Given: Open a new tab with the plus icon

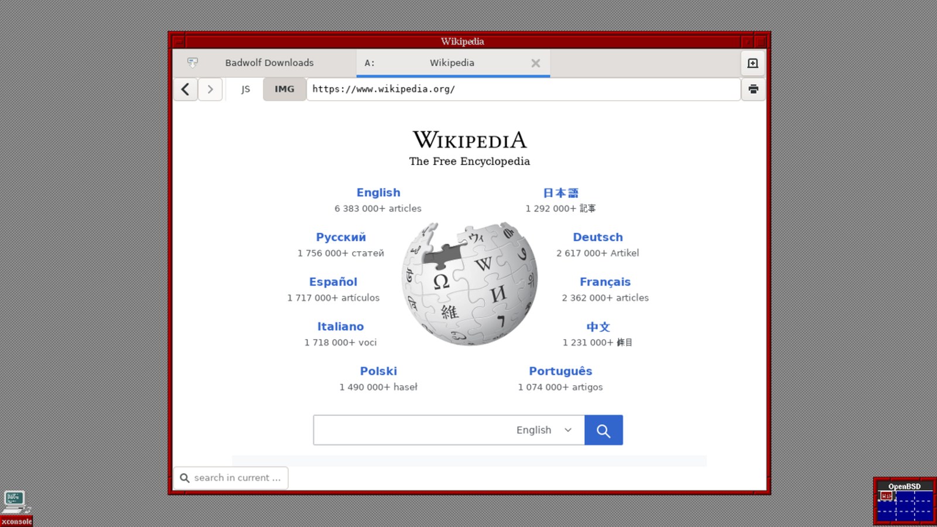Looking at the screenshot, I should tap(753, 63).
